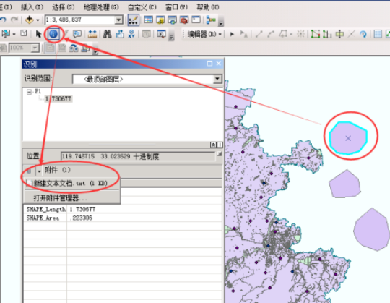Open the 选择 menu
The image size is (390, 303).
(63, 7)
